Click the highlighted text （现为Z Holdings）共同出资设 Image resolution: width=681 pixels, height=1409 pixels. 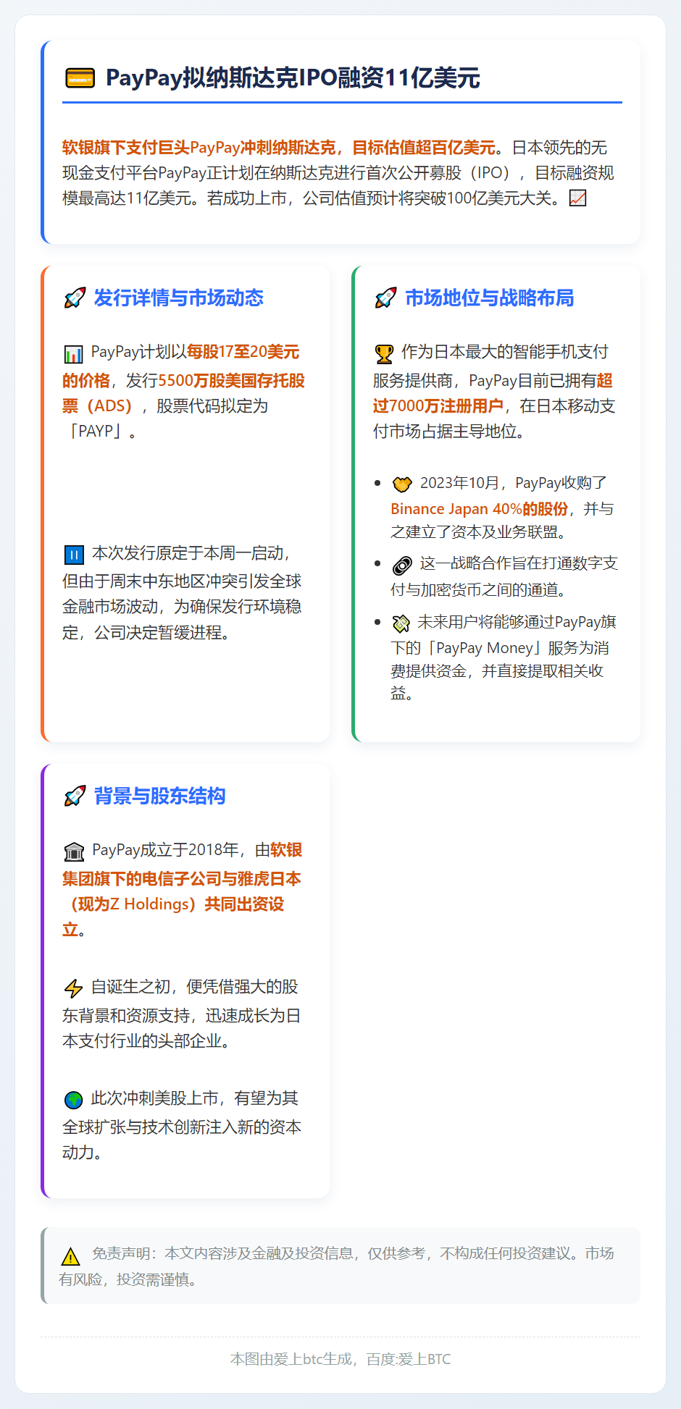[173, 904]
